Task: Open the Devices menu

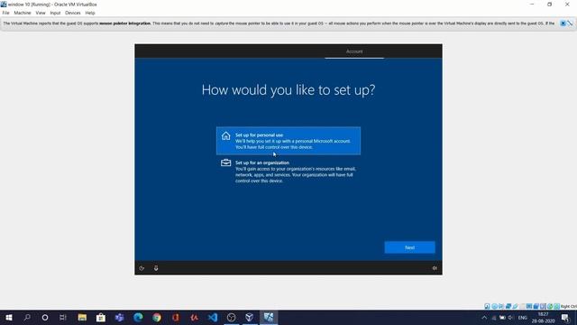Action: click(x=72, y=13)
